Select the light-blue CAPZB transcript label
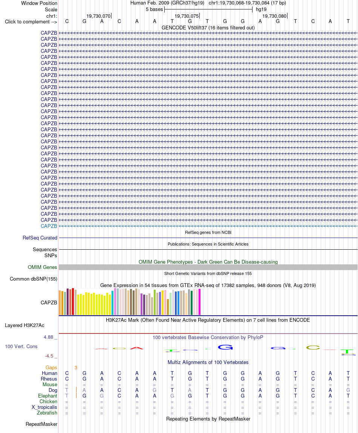The image size is (358, 433). click(49, 226)
